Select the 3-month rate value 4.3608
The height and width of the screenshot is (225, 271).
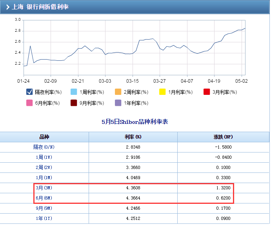point(133,188)
